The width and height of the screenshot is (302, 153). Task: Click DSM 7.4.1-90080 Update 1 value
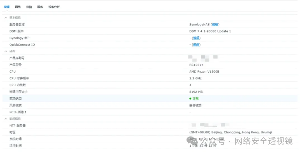point(210,31)
